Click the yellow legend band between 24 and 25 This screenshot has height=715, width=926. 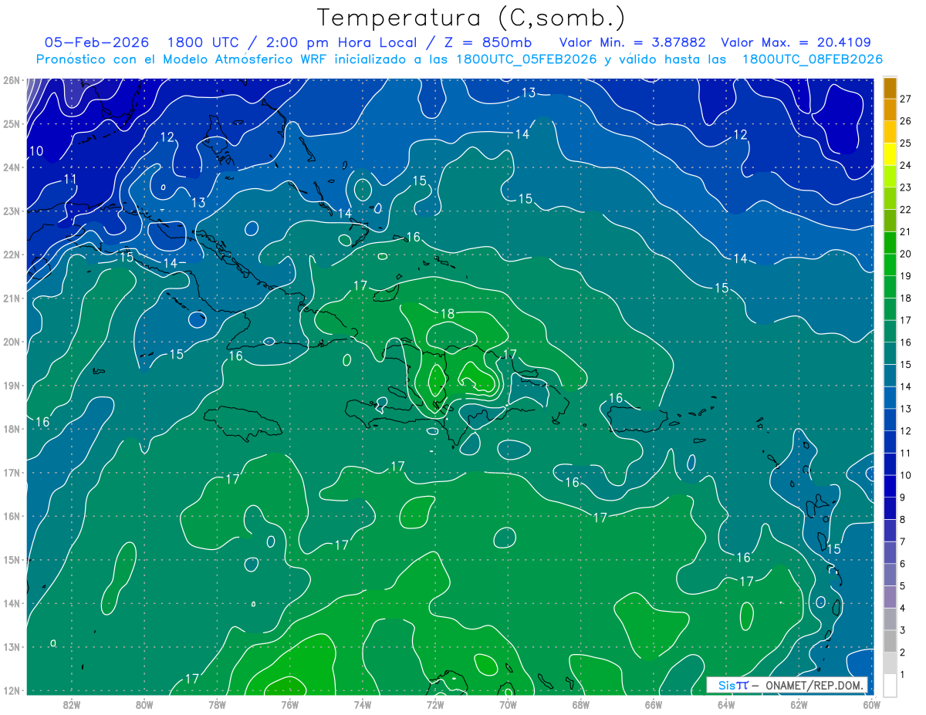tap(890, 154)
